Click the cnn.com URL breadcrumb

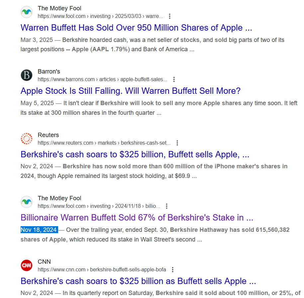[x=102, y=270]
